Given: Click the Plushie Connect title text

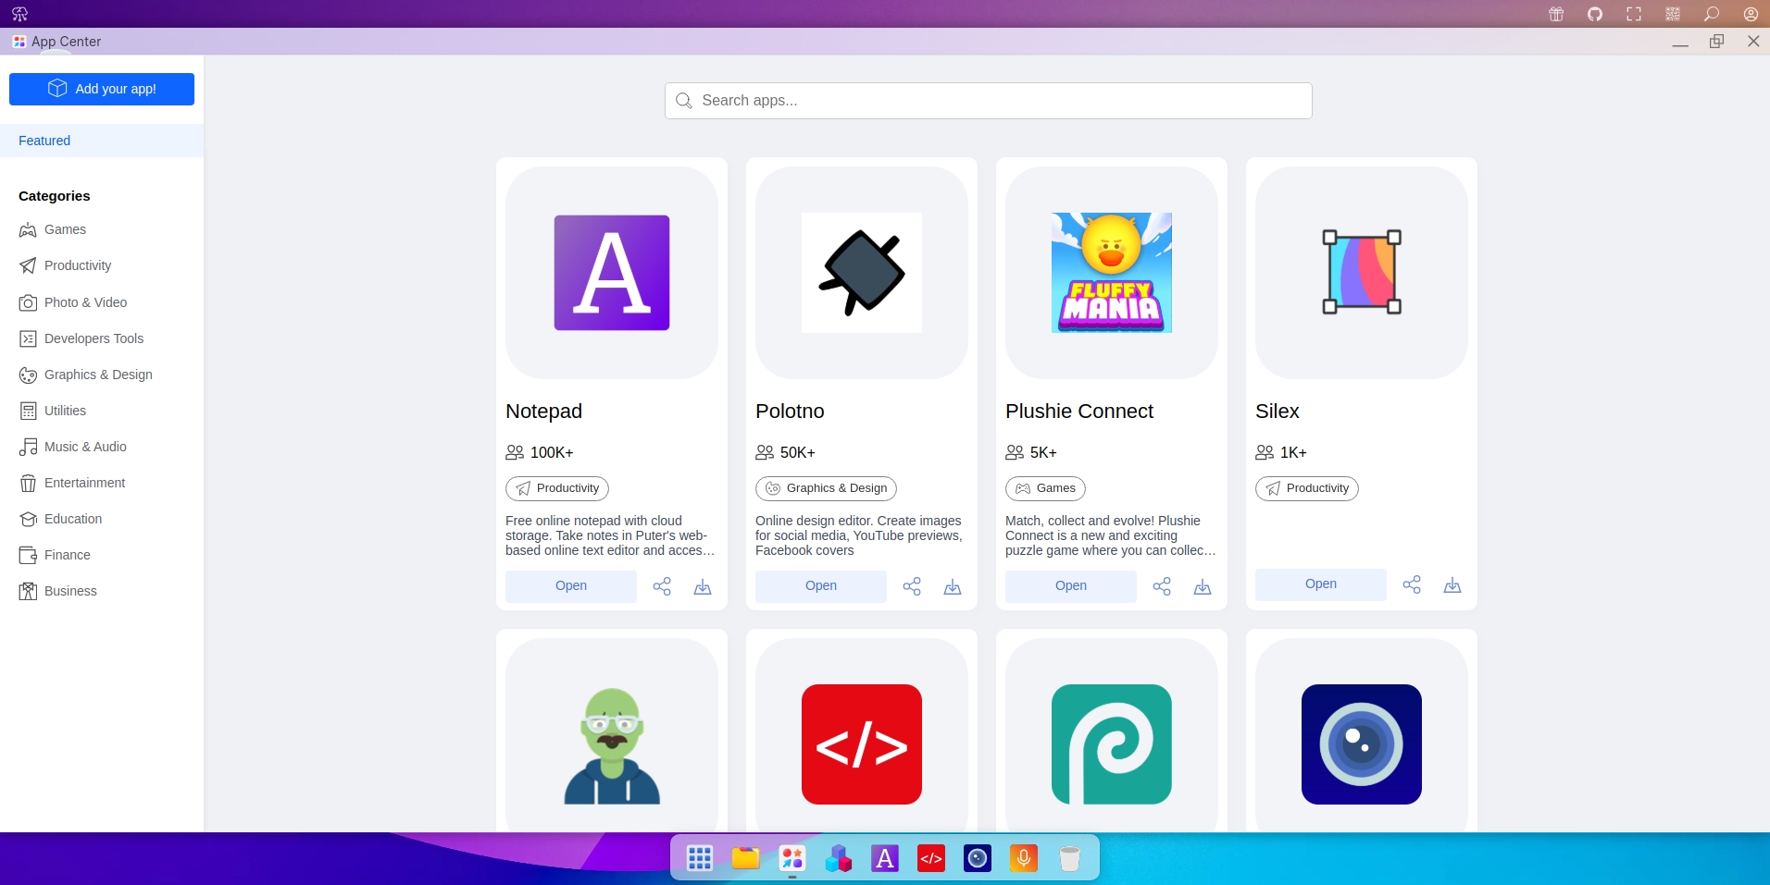Looking at the screenshot, I should point(1079,412).
